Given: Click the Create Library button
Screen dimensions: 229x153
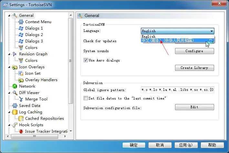Looking at the screenshot, I should click(x=194, y=68).
